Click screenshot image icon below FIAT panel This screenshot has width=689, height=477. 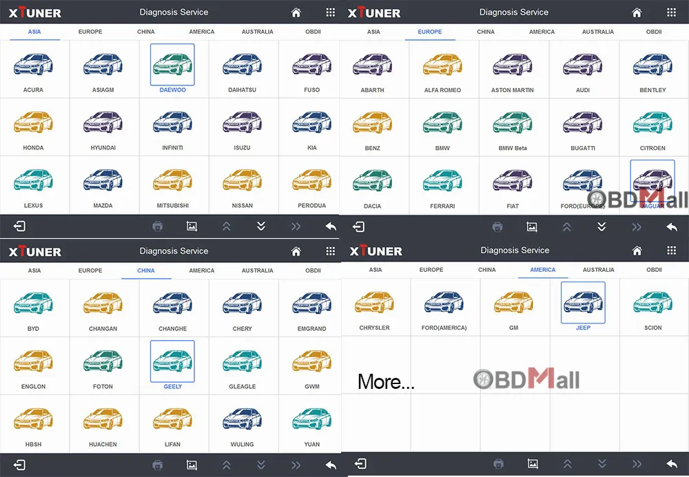(x=532, y=226)
